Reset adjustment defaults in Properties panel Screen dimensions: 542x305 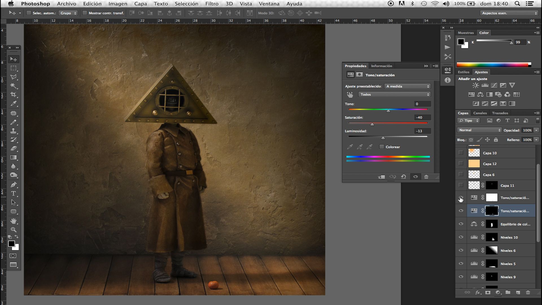403,177
